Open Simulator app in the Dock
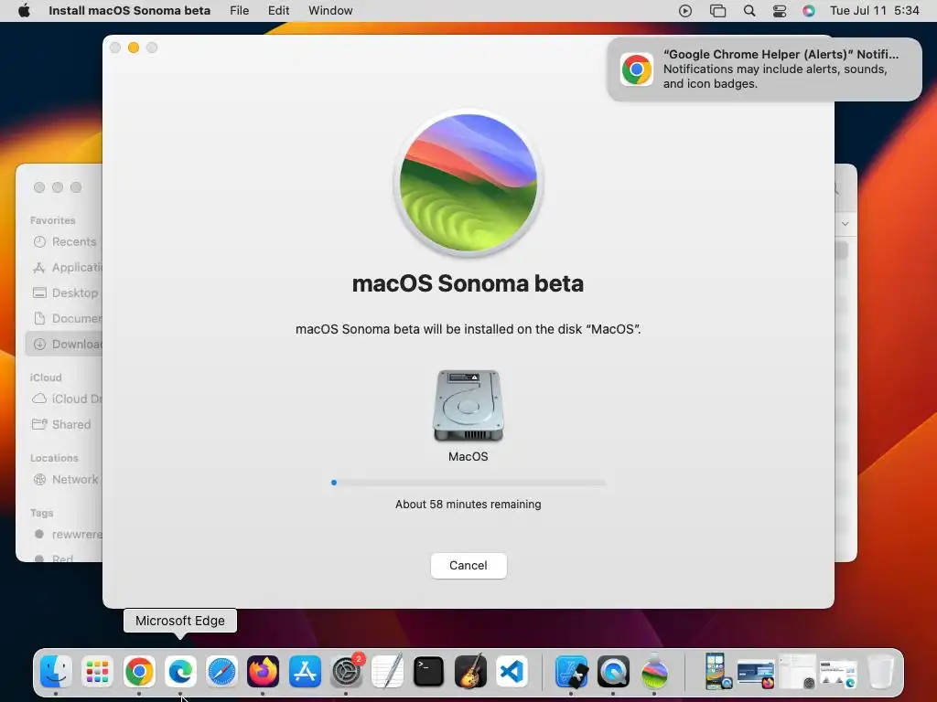The image size is (937, 702). pyautogui.click(x=571, y=672)
